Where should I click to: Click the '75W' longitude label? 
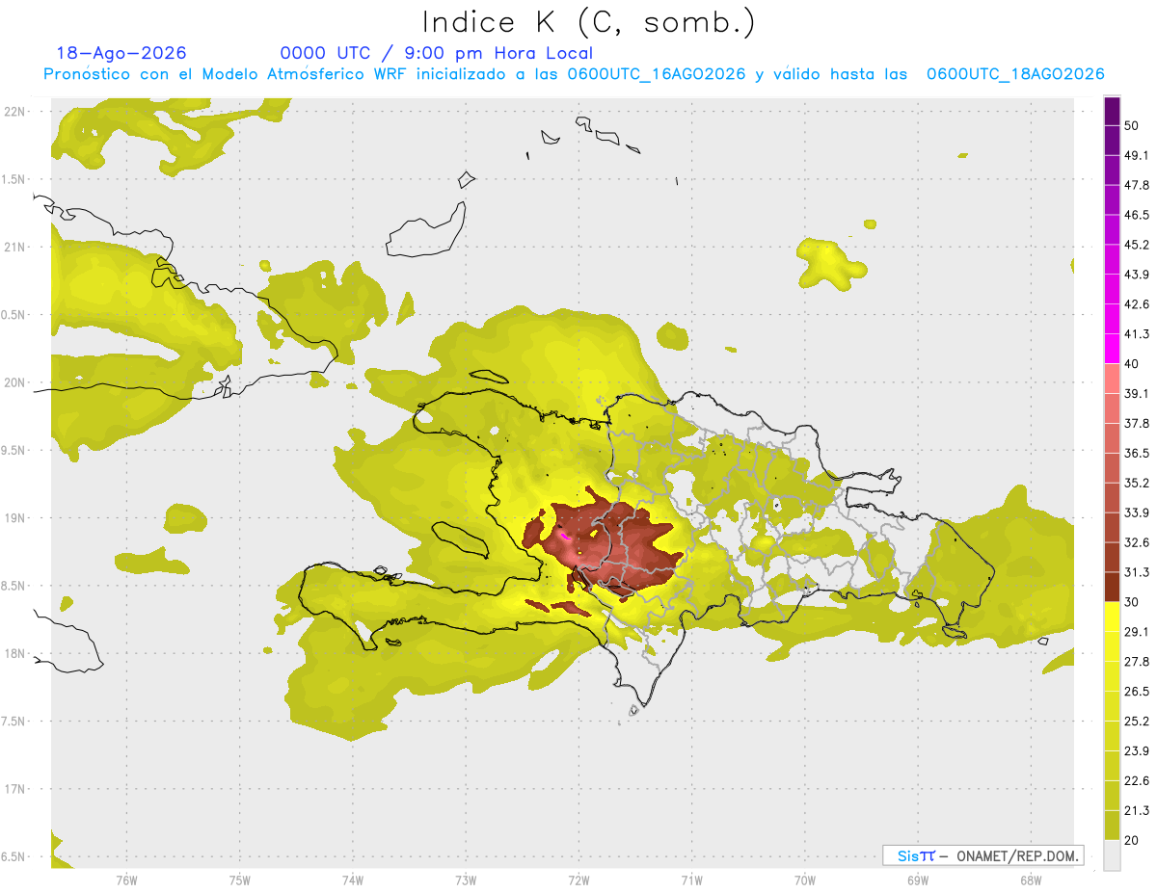pos(240,880)
